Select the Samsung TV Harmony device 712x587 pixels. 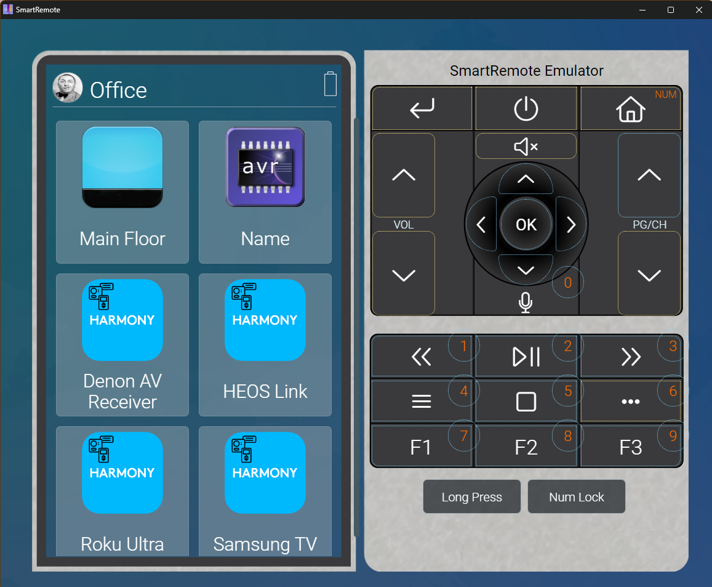pyautogui.click(x=265, y=491)
